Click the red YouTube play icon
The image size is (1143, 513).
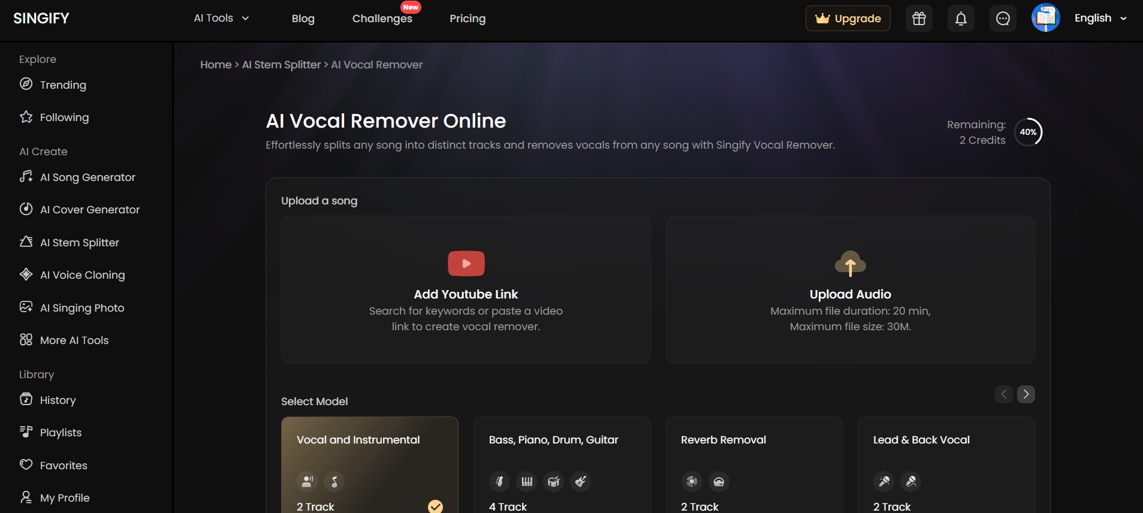[x=466, y=264]
